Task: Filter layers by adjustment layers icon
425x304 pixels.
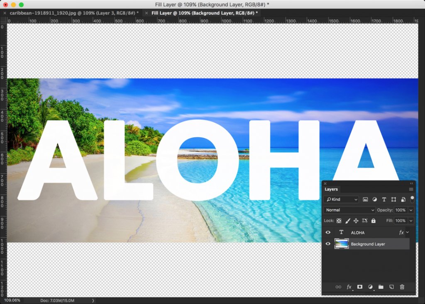Action: click(x=375, y=199)
